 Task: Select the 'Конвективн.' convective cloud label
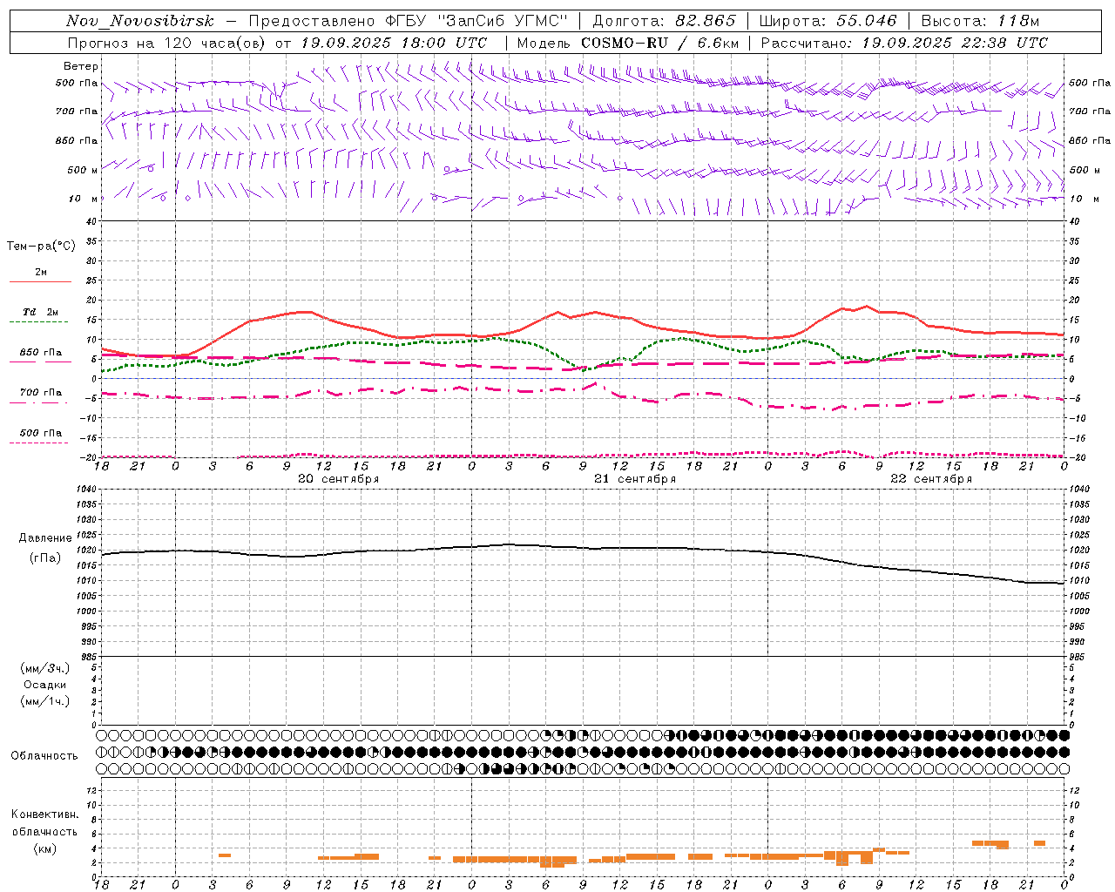tap(44, 814)
